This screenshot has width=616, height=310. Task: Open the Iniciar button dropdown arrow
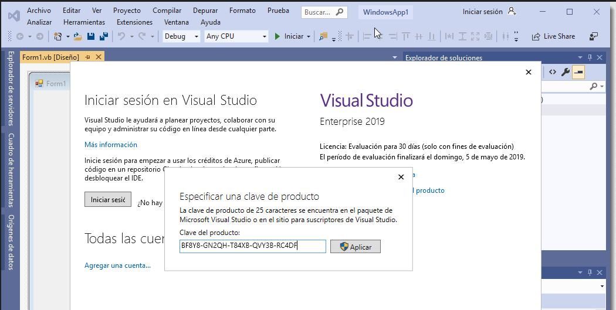coord(309,36)
